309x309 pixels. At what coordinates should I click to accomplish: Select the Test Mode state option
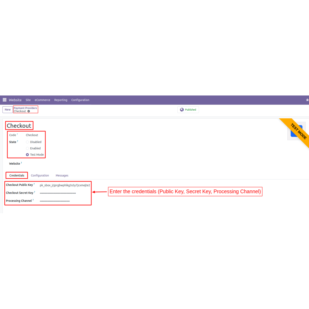tap(28, 154)
